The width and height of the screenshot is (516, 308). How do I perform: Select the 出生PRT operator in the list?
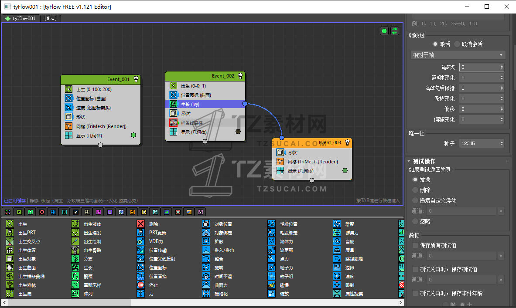[21, 233]
